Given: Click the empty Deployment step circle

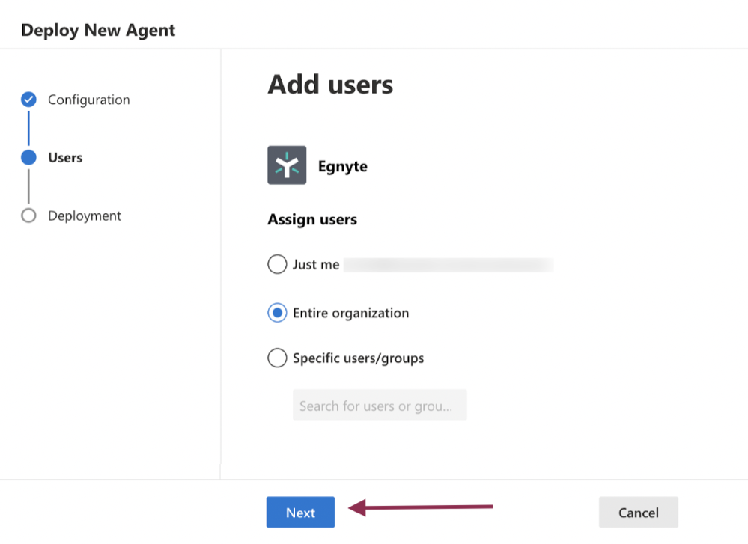Looking at the screenshot, I should pyautogui.click(x=28, y=216).
